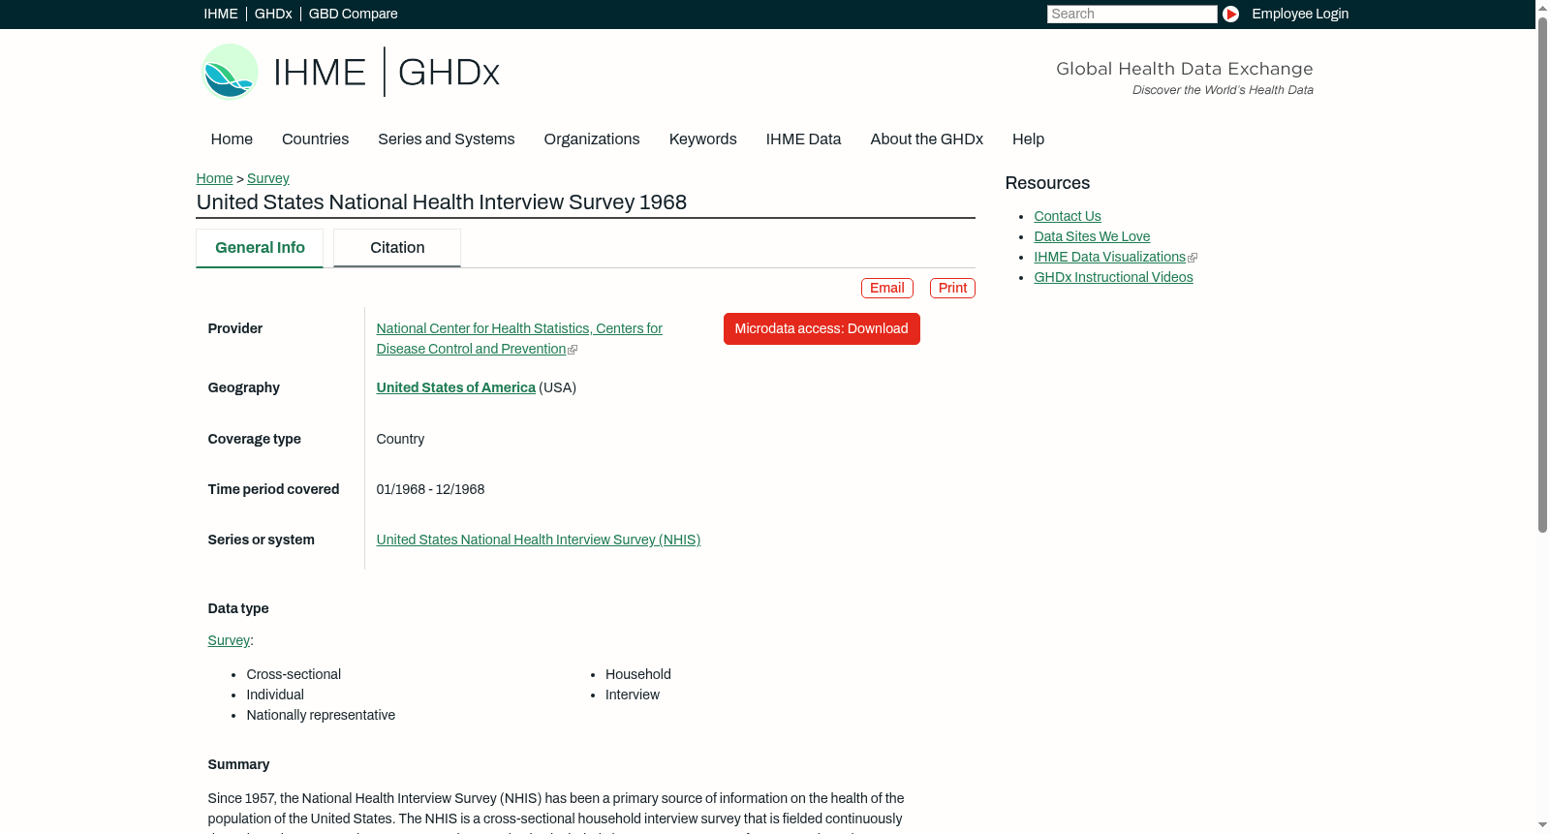Click the GHDx logo text
The width and height of the screenshot is (1550, 834).
(449, 73)
